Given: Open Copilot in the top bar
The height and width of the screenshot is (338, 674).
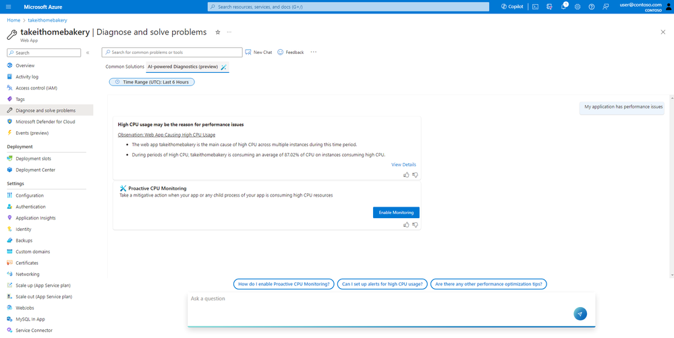Looking at the screenshot, I should tap(512, 7).
